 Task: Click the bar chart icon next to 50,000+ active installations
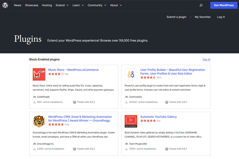pyautogui.click(x=126, y=102)
